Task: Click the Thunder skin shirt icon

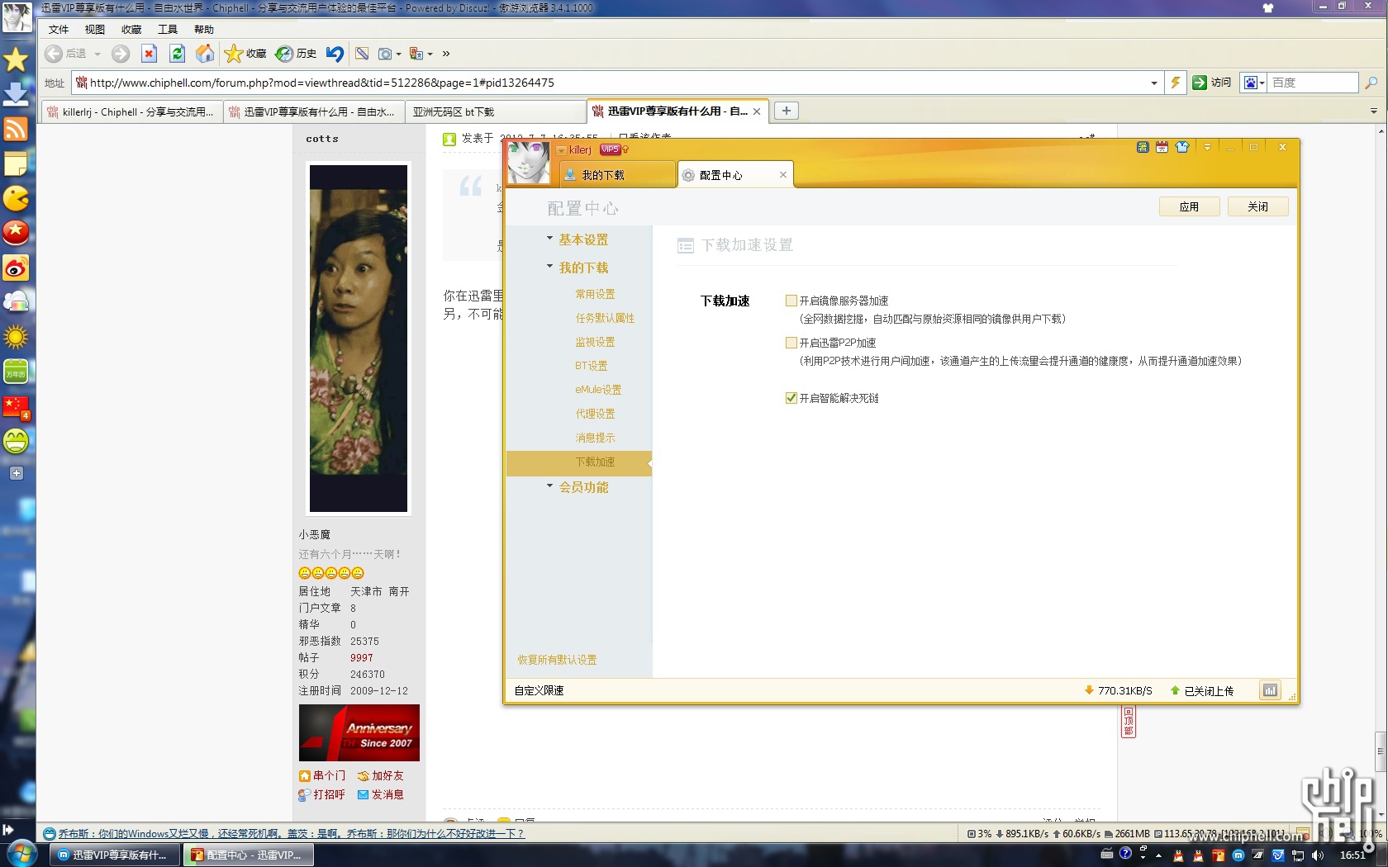Action: [x=1182, y=147]
